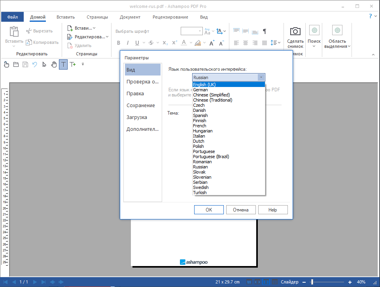Select the hand pan tool
This screenshot has height=287, width=380.
click(x=54, y=64)
